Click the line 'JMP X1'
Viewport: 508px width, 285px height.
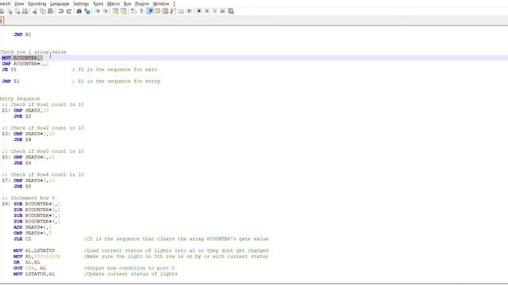click(x=22, y=35)
